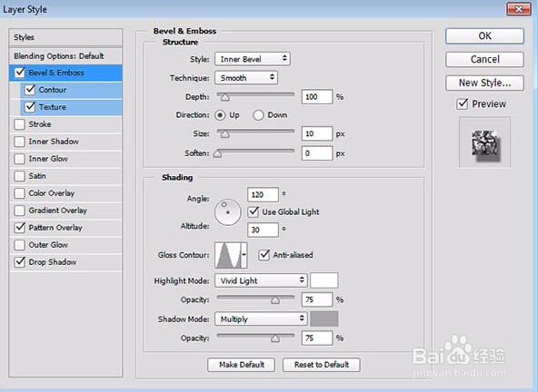Open the Highlight Mode dropdown
The width and height of the screenshot is (538, 392).
[x=261, y=280]
